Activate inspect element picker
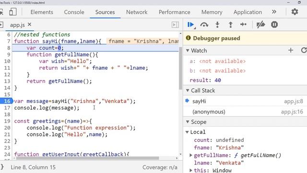Viewport: 307px width, 173px height. (1, 12)
